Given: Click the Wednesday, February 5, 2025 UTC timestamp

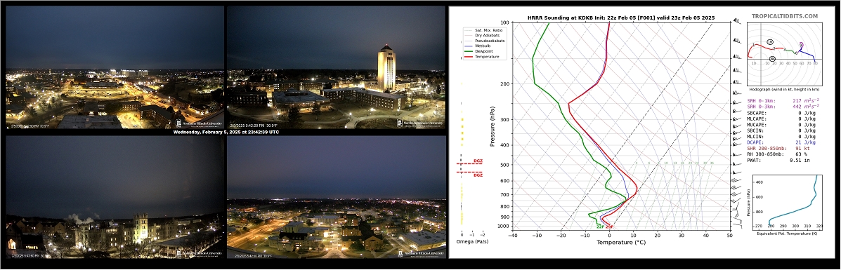Looking at the screenshot, I should [x=226, y=132].
